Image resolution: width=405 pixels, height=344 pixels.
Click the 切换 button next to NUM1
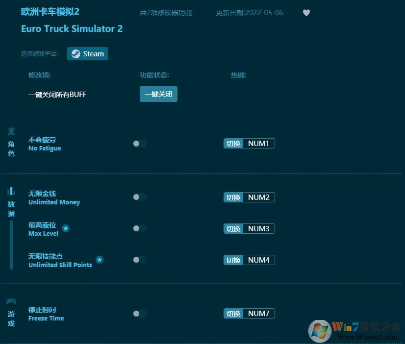coord(233,143)
